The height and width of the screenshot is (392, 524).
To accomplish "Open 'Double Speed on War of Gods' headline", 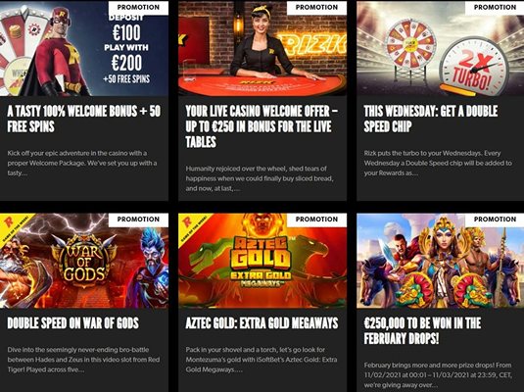I will [72, 323].
